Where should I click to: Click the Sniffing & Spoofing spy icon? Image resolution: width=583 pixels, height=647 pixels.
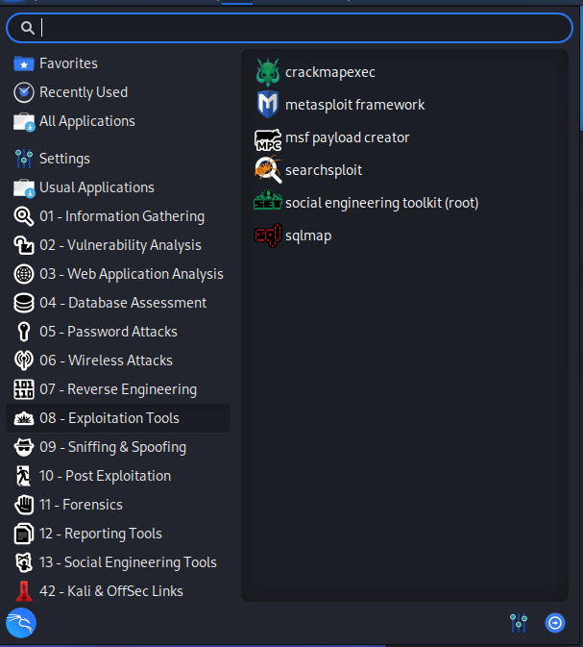pyautogui.click(x=24, y=447)
